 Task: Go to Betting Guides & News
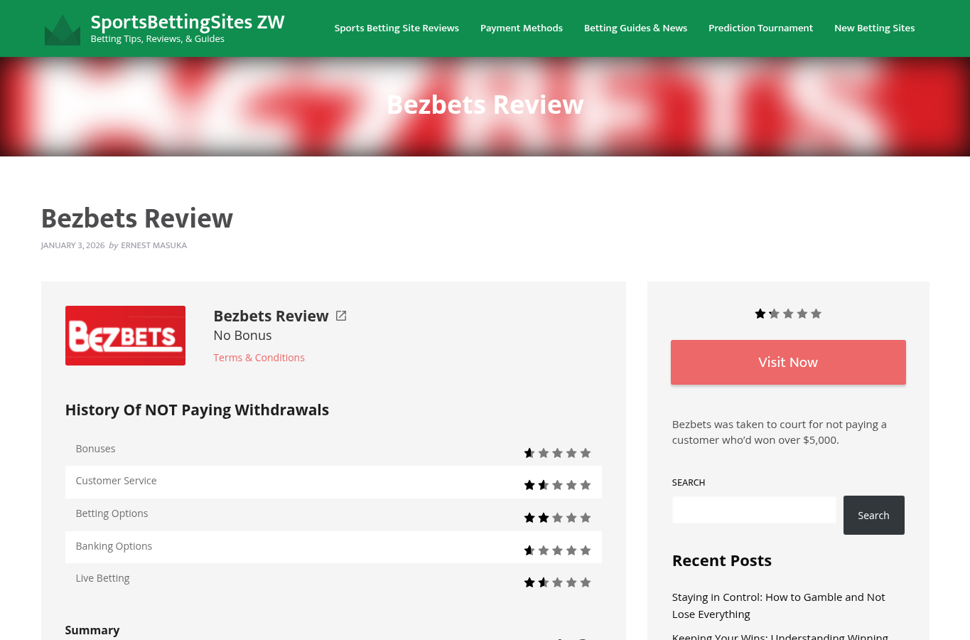(635, 28)
